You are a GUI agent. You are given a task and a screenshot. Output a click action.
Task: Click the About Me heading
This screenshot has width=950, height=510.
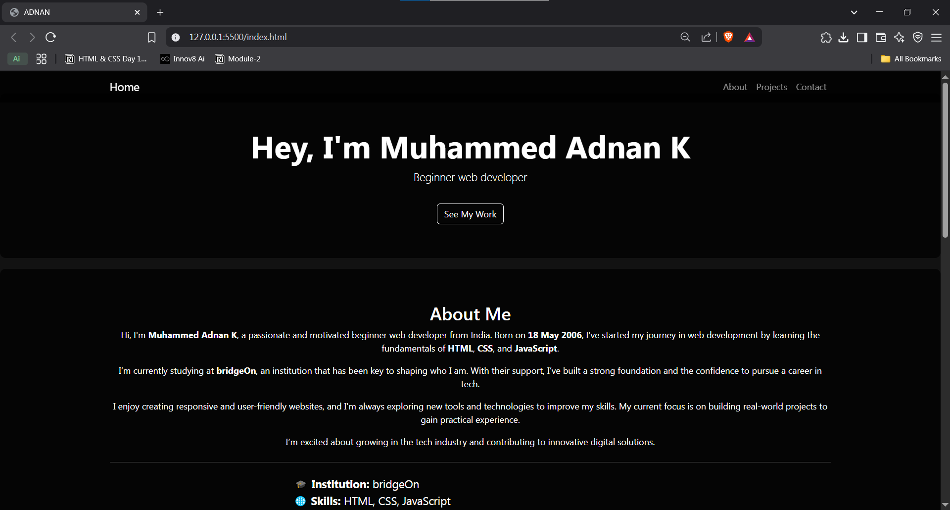pyautogui.click(x=470, y=314)
